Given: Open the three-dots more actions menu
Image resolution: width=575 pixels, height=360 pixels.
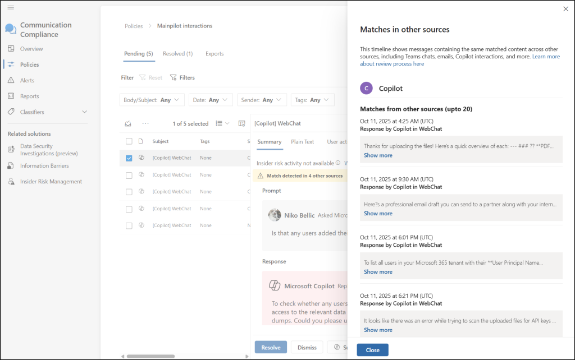Looking at the screenshot, I should tap(145, 123).
